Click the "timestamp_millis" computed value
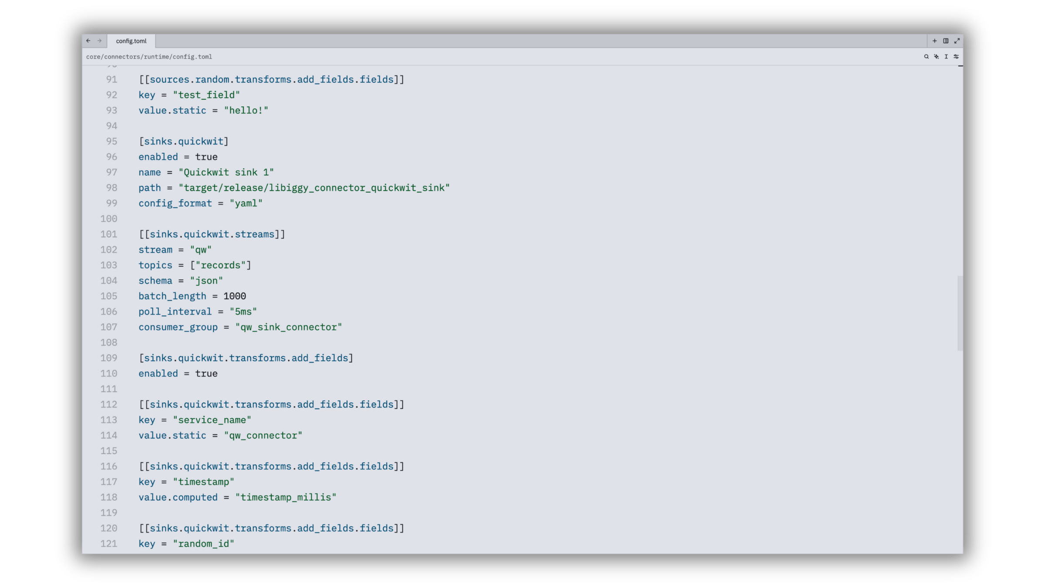 [x=286, y=497]
